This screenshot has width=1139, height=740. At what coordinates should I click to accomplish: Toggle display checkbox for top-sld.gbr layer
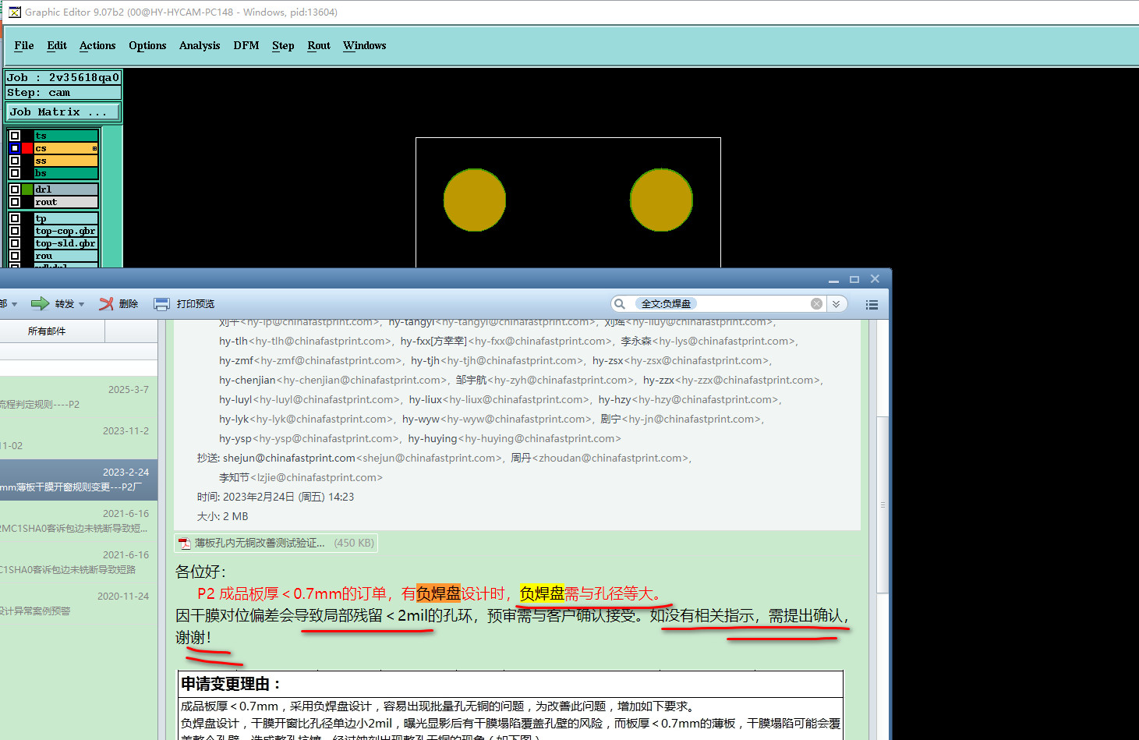coord(15,243)
